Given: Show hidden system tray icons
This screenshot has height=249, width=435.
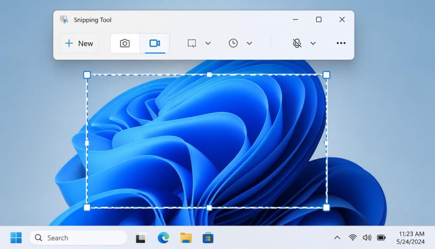Looking at the screenshot, I should pyautogui.click(x=337, y=238).
